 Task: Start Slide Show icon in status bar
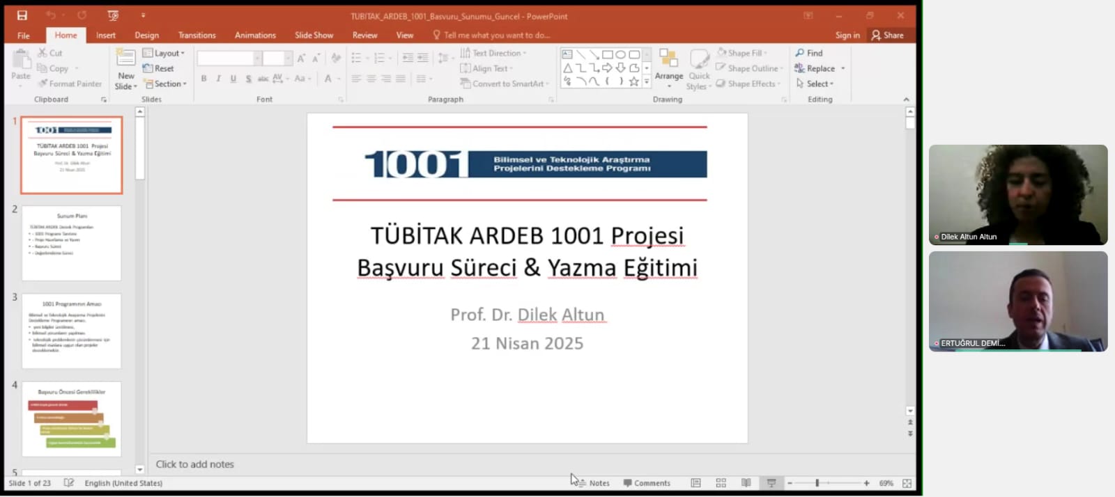[x=771, y=483]
